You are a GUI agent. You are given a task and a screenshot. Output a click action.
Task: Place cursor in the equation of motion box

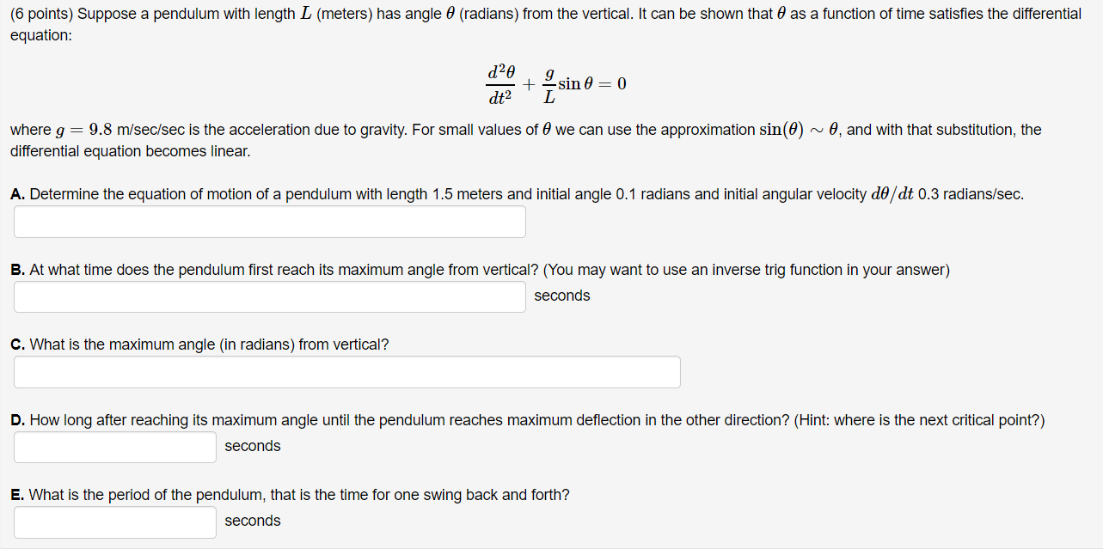[269, 221]
